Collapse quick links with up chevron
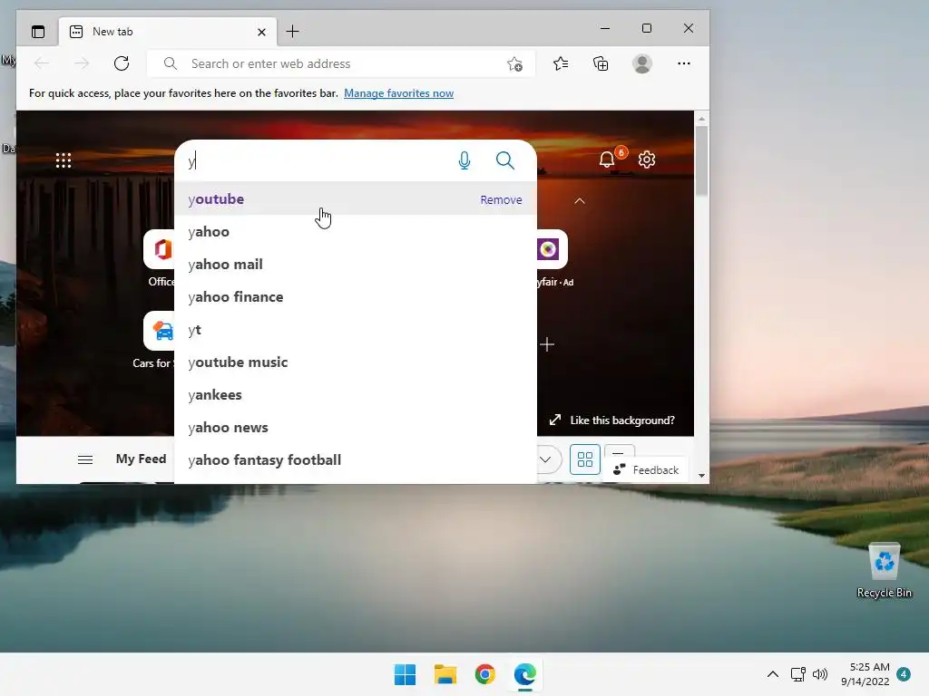The image size is (929, 696). [x=580, y=201]
